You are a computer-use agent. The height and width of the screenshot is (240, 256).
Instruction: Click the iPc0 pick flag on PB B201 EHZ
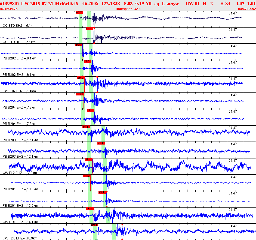click(x=87, y=176)
